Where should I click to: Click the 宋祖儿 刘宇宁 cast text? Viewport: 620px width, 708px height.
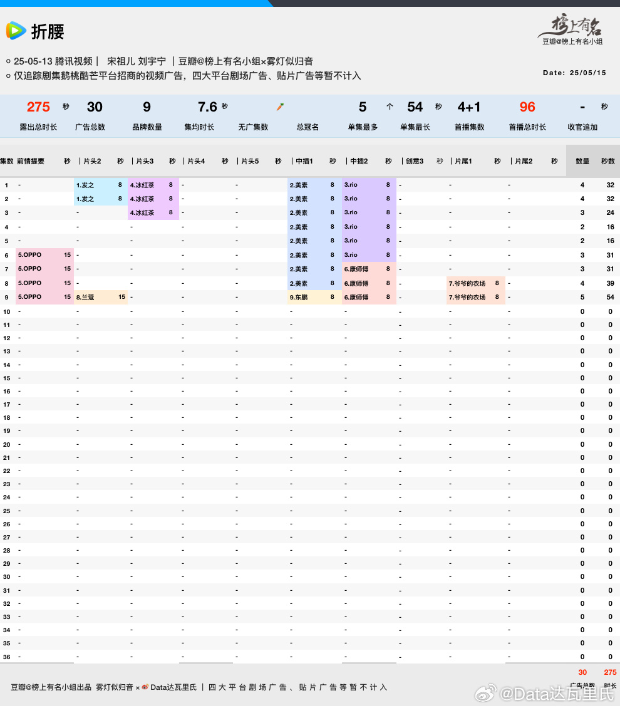[x=137, y=61]
